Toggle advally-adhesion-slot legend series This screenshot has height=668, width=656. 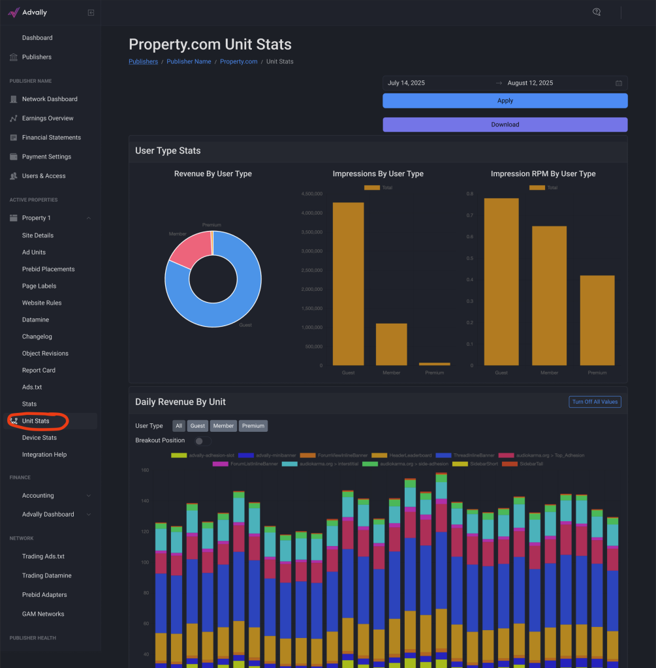tap(203, 455)
